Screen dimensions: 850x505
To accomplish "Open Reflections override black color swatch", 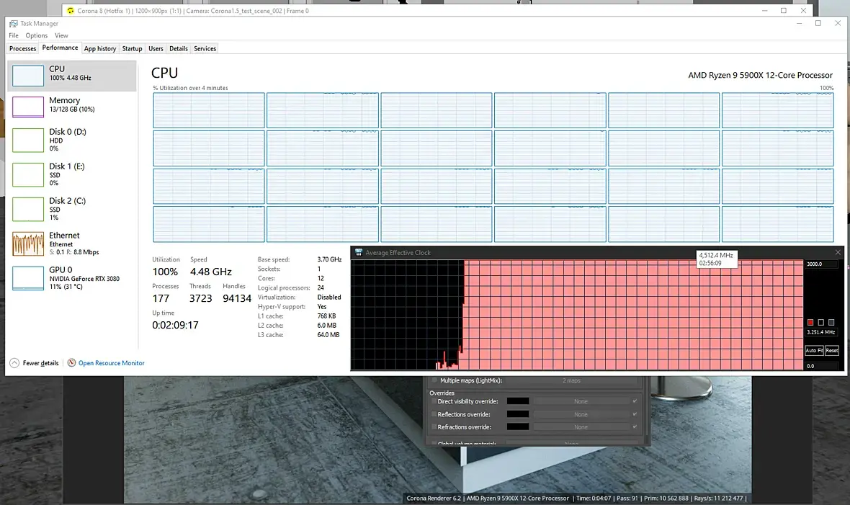I will [x=518, y=414].
